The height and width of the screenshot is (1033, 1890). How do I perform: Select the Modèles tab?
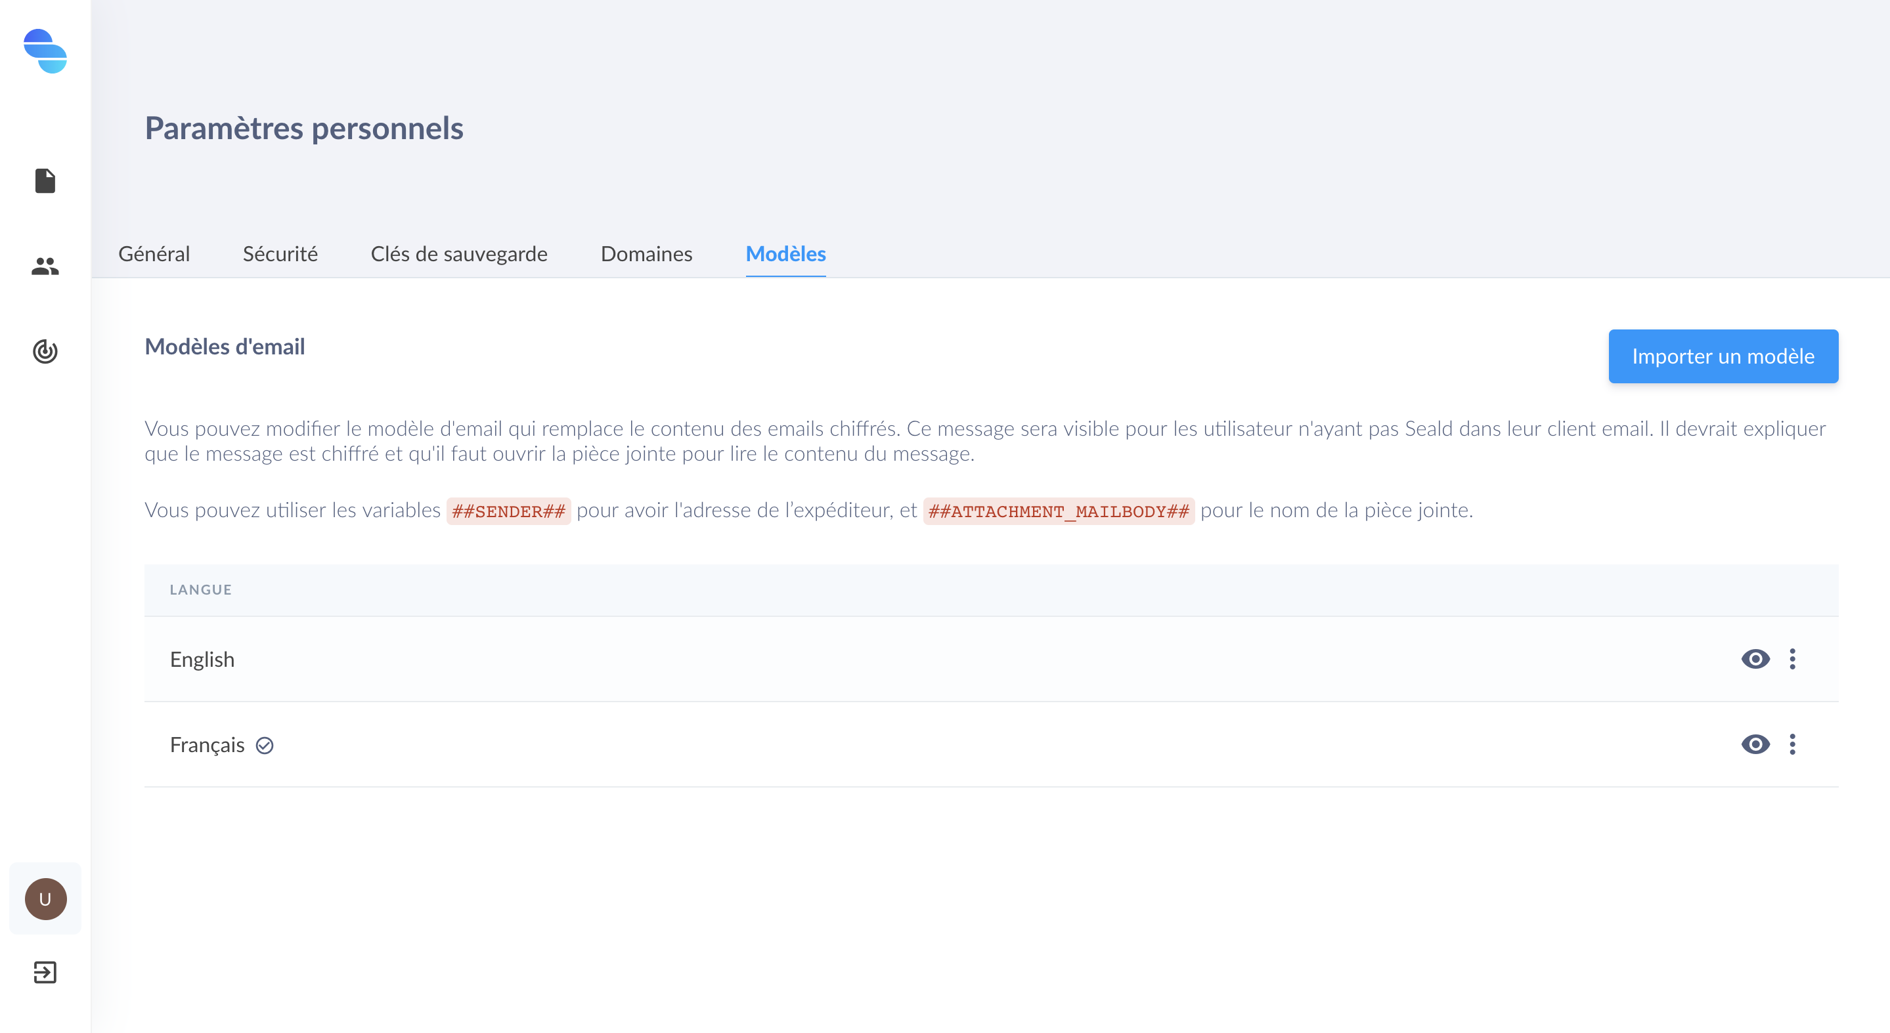click(786, 254)
